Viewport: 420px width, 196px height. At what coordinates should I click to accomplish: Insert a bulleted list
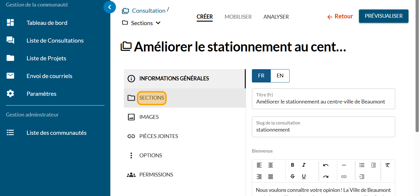coord(362,165)
